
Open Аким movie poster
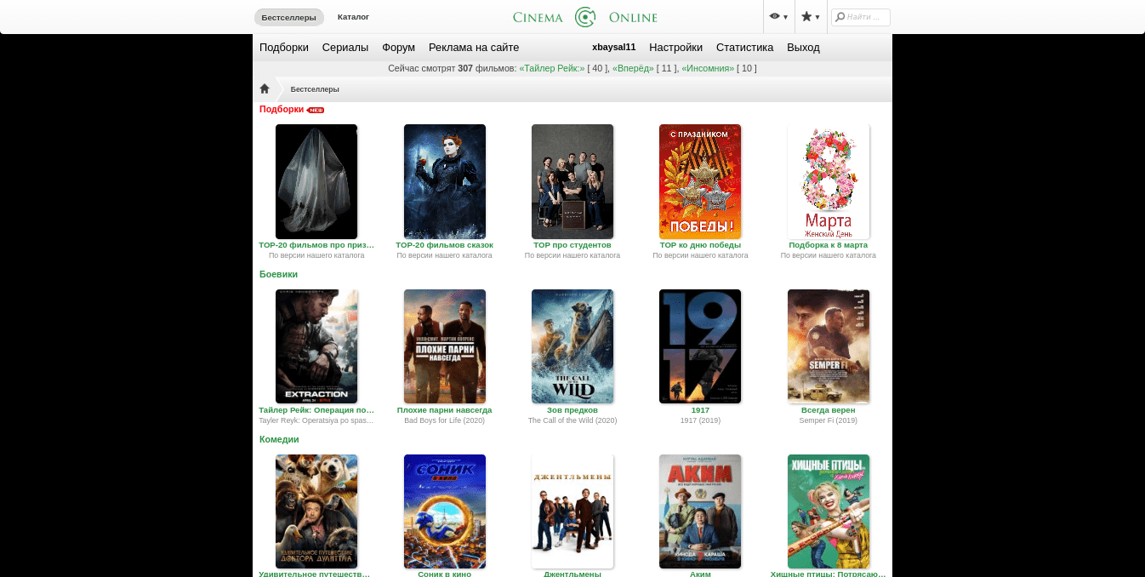click(700, 511)
